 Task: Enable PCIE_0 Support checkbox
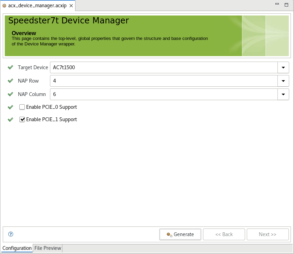[22, 107]
